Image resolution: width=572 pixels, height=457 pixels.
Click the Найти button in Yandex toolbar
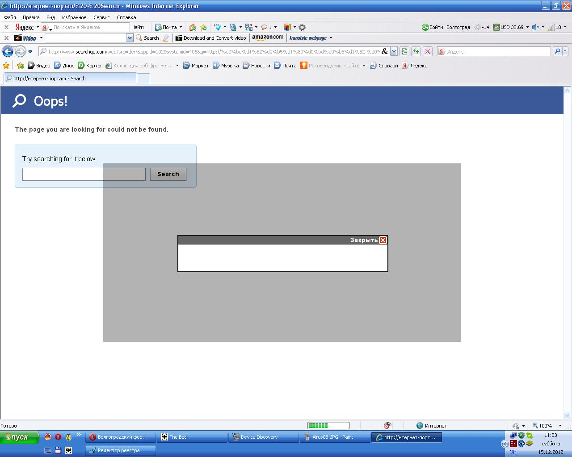(x=139, y=27)
